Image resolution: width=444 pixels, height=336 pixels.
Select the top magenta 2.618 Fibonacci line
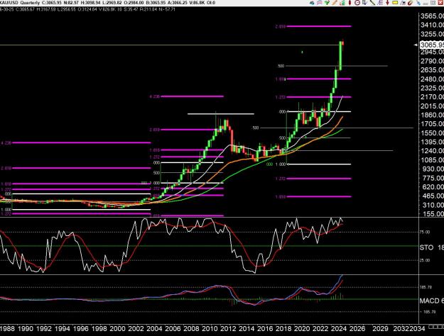tap(319, 26)
